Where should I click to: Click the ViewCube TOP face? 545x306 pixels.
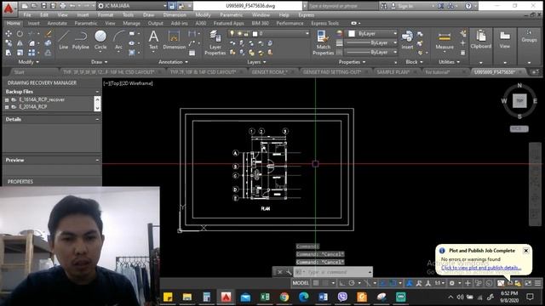(519, 101)
